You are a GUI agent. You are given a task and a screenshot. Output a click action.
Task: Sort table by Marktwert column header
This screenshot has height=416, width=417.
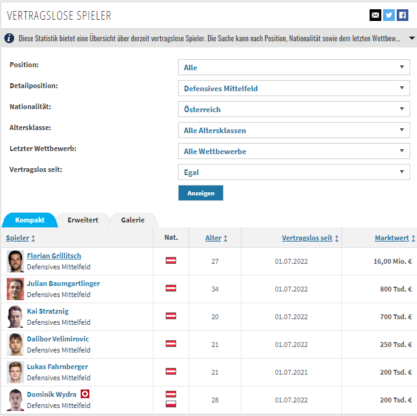coord(392,238)
